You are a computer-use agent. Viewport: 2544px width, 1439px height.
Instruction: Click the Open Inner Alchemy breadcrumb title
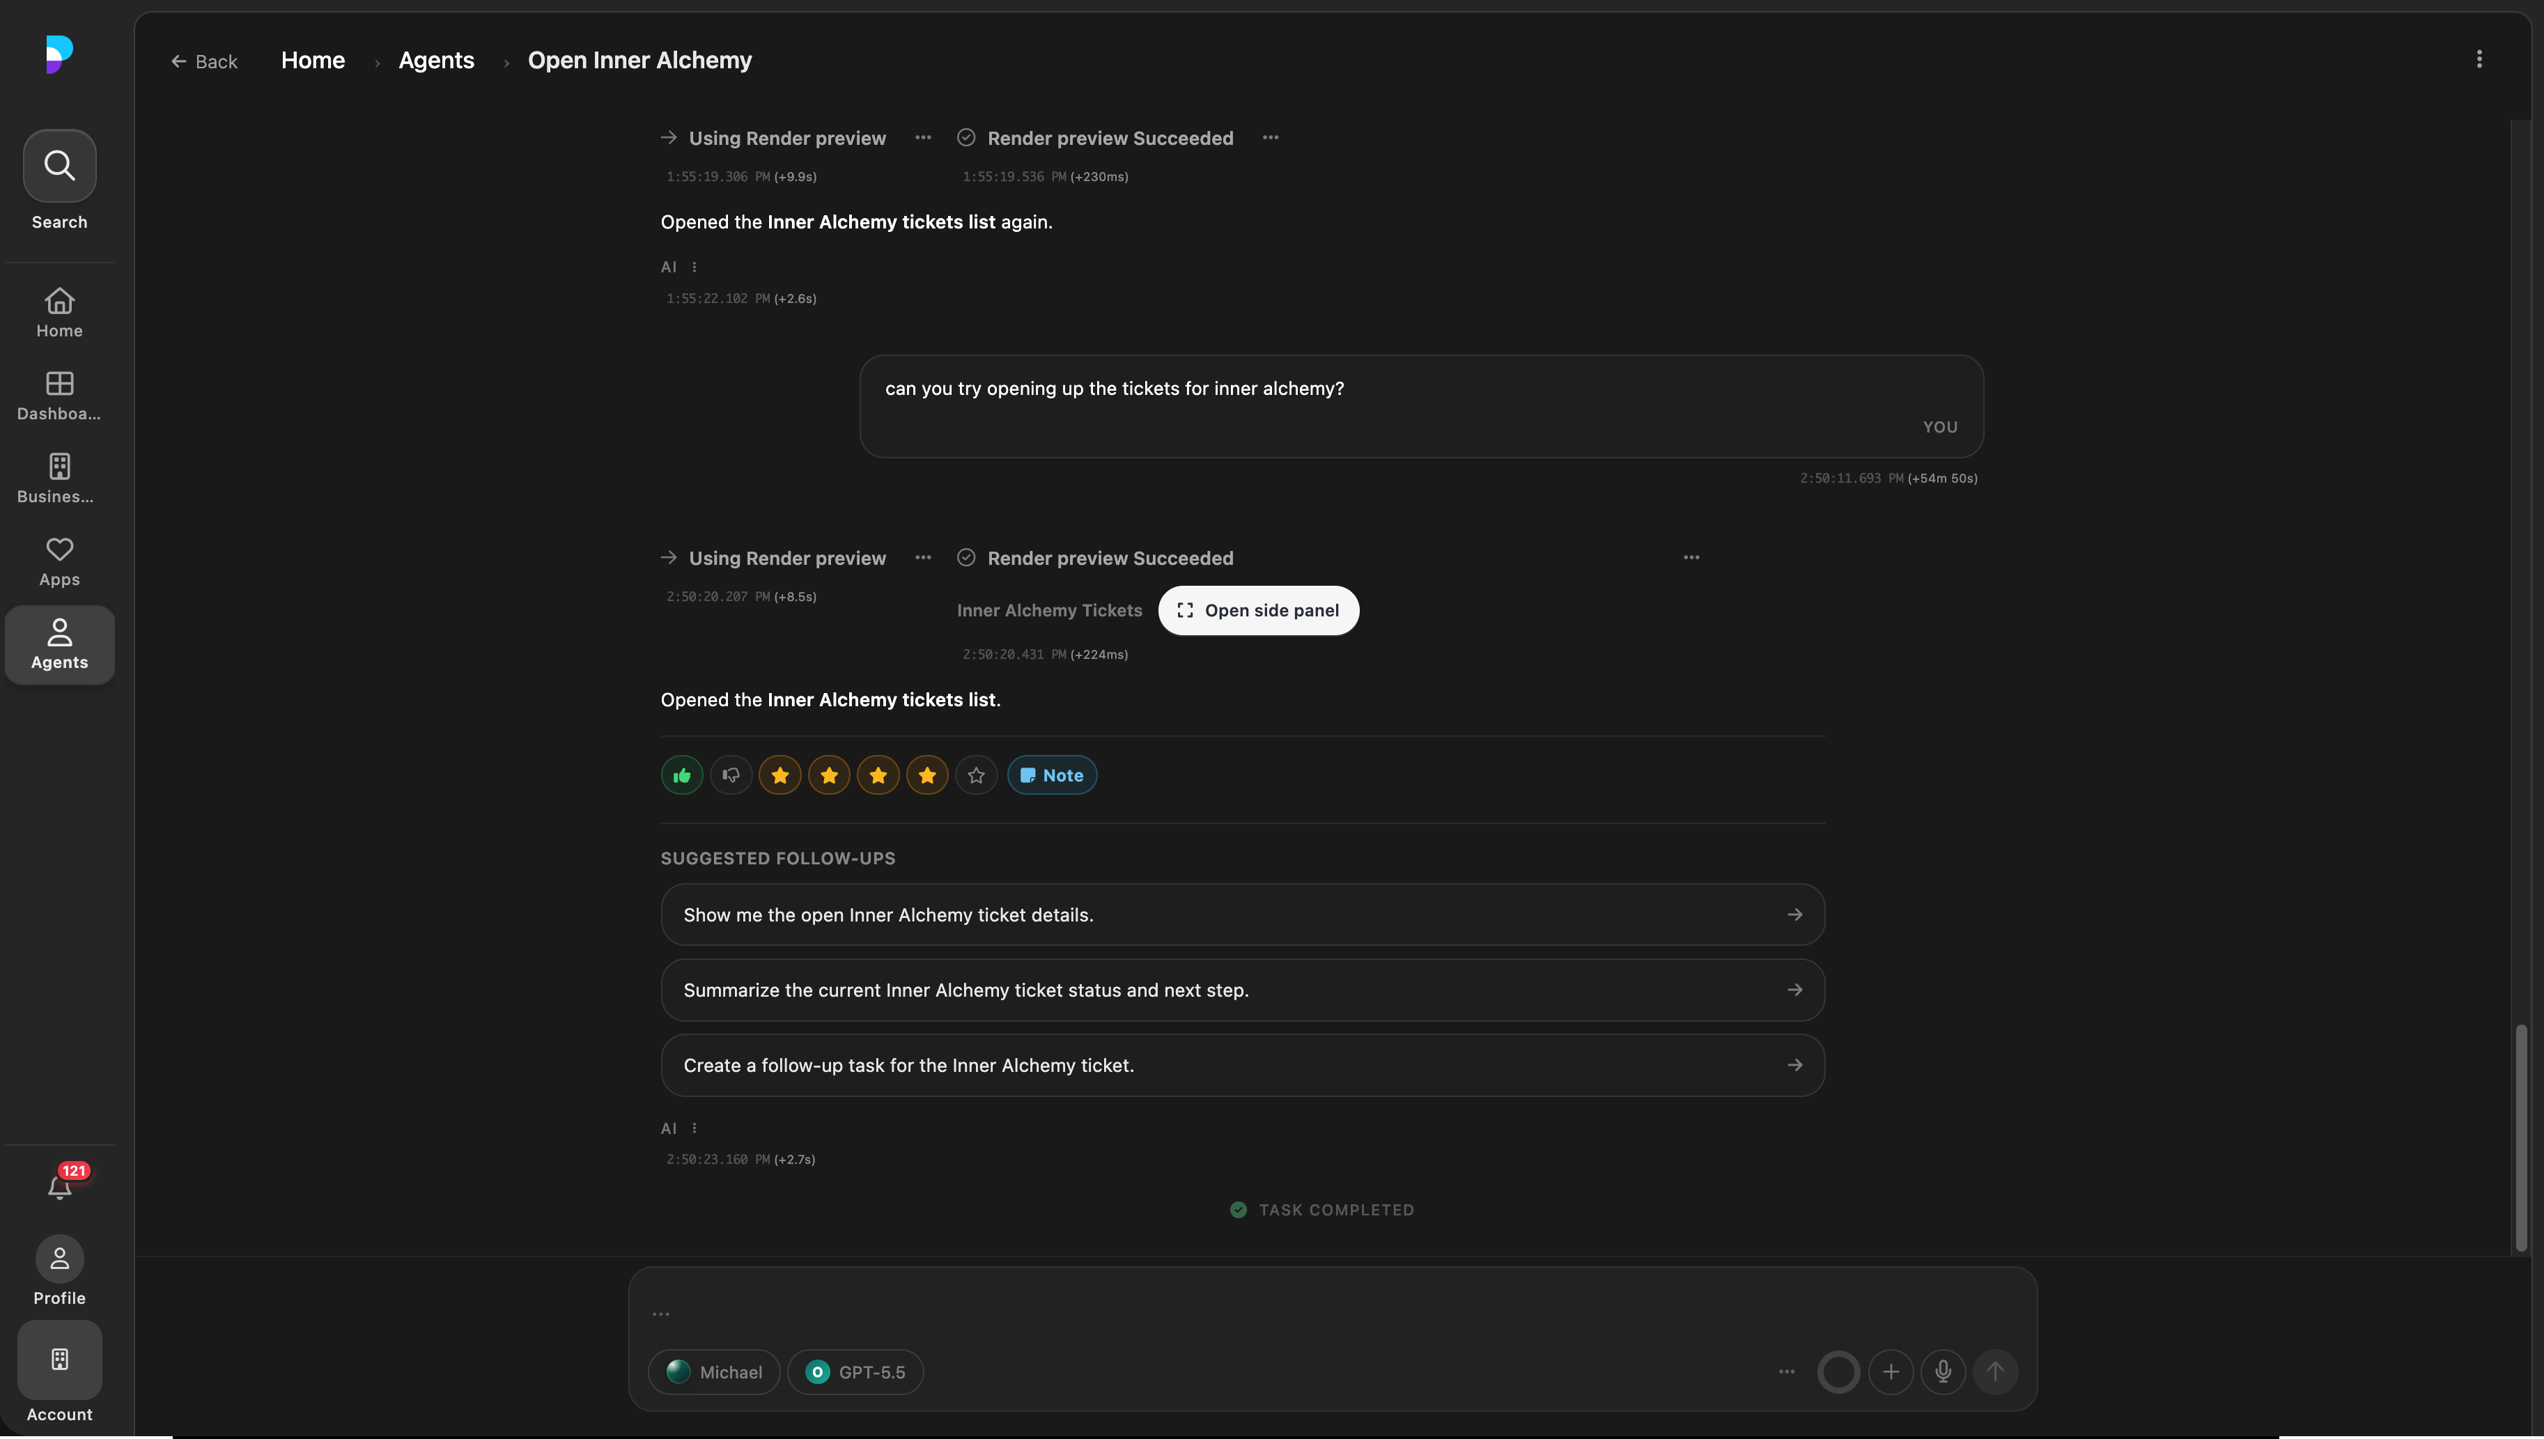tap(639, 61)
